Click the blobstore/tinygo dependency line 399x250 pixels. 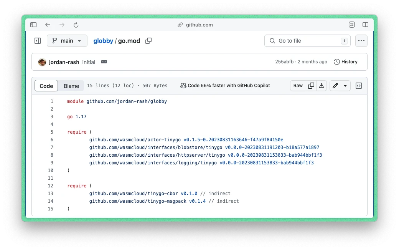pos(204,147)
